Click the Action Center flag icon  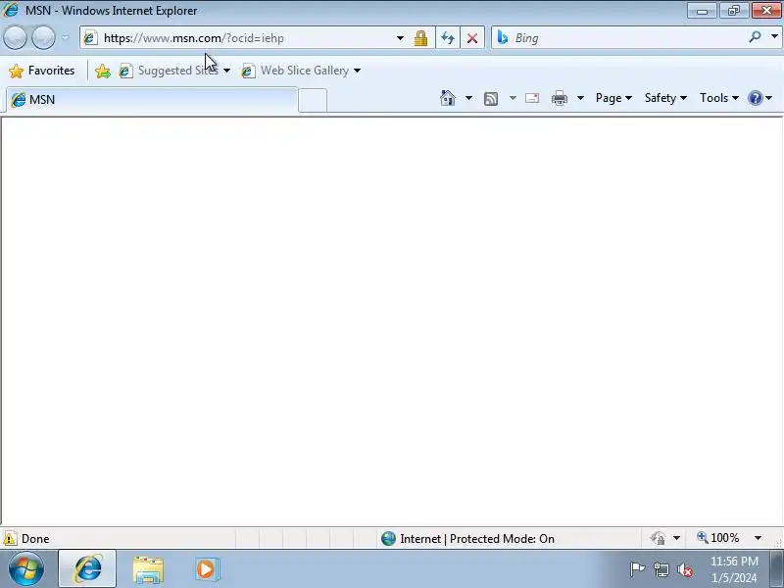[637, 569]
